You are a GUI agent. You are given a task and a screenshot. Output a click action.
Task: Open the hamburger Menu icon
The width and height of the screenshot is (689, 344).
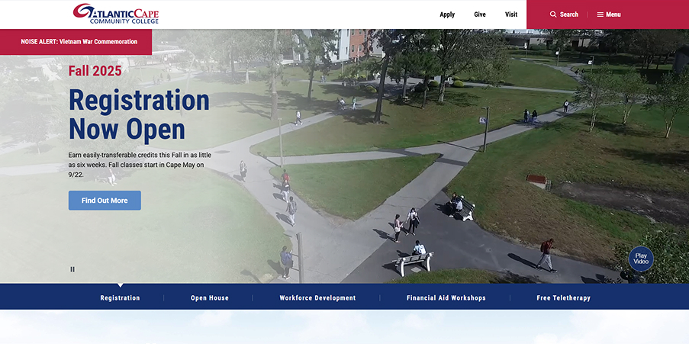tap(600, 14)
